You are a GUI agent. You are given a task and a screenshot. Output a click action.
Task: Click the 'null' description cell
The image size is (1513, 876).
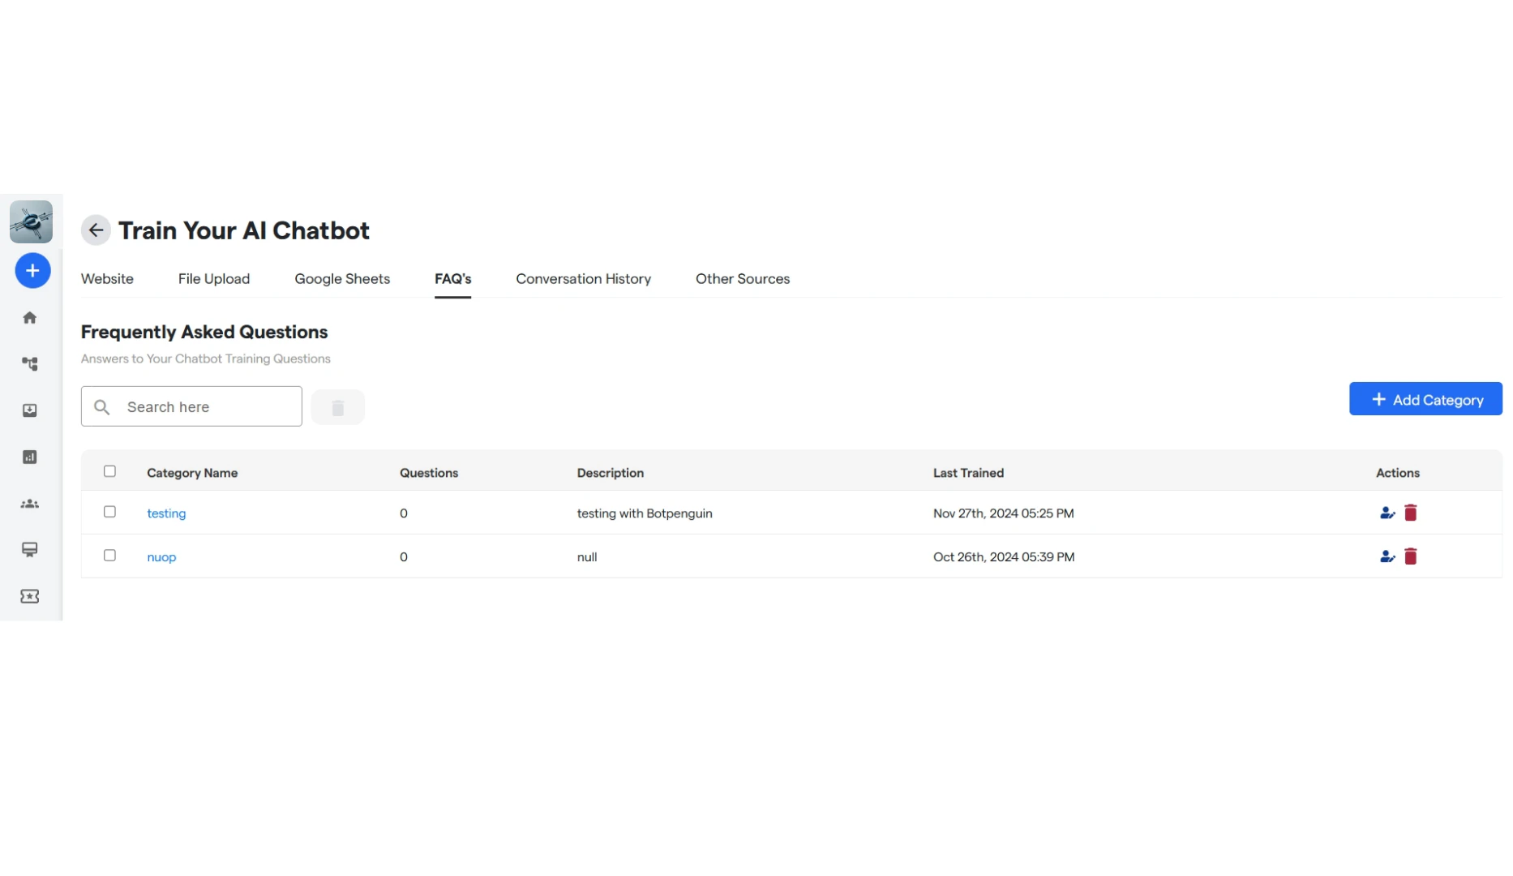[587, 557]
